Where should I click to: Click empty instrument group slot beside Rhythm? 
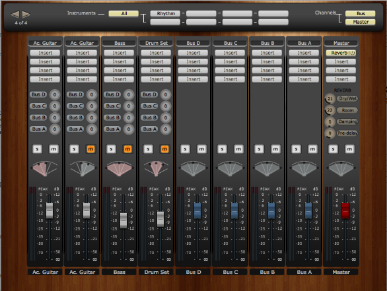201,13
